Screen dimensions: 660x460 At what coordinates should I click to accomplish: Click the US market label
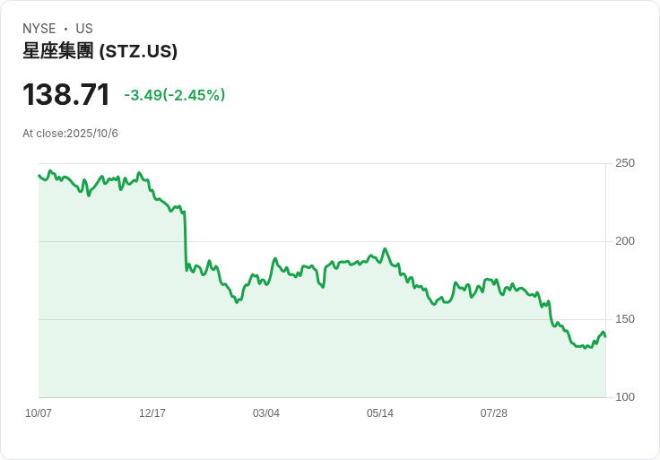click(84, 29)
